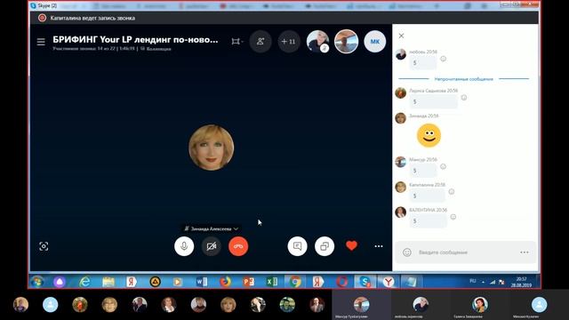Add a participant to the call

tap(260, 42)
